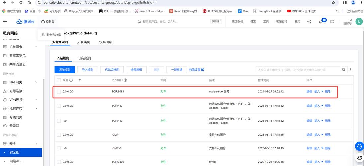364x166 pixels.
Task: Open the 百度一下 bookmark
Action: 33,11
